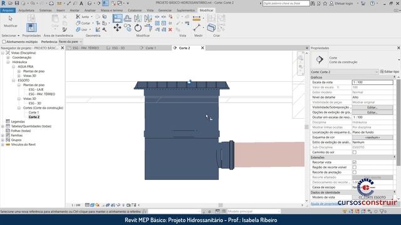Screen dimensions: 401x225
Task: Click the Print icon in quick access toolbar
Action: 51,3
